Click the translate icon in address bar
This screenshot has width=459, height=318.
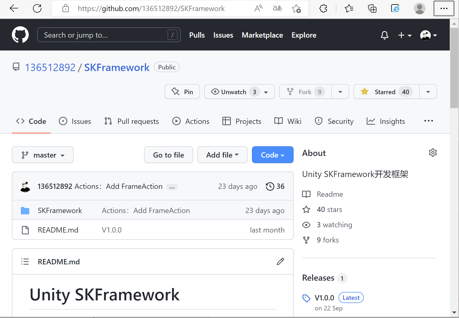[x=277, y=8]
